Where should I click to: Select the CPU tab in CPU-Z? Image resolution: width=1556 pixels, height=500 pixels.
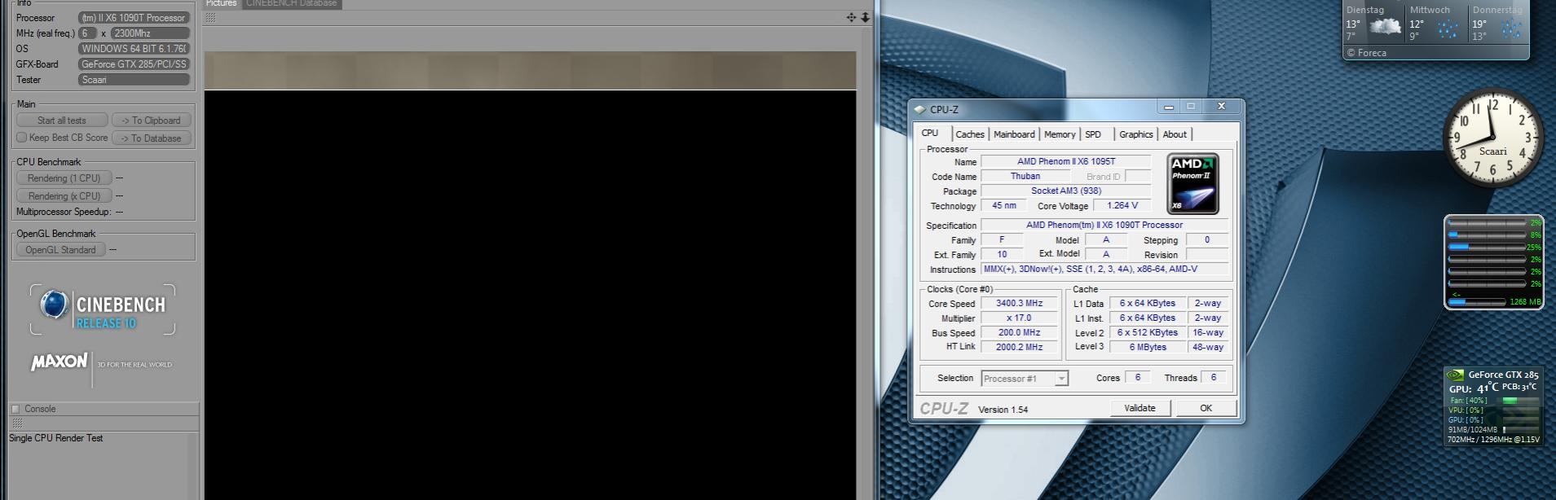(930, 133)
